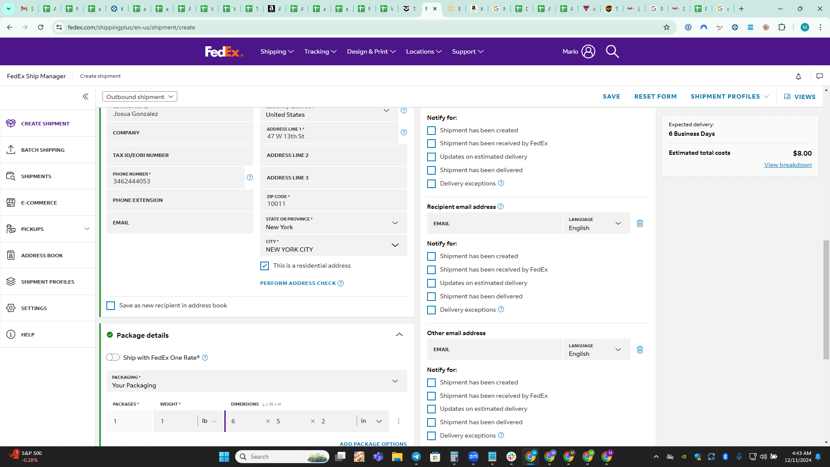Open the Views layout icon
Screen dimensions: 830x467
pyautogui.click(x=787, y=96)
